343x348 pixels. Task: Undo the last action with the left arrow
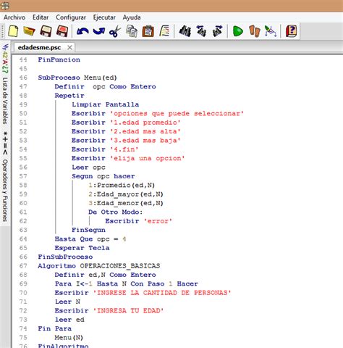coord(82,31)
